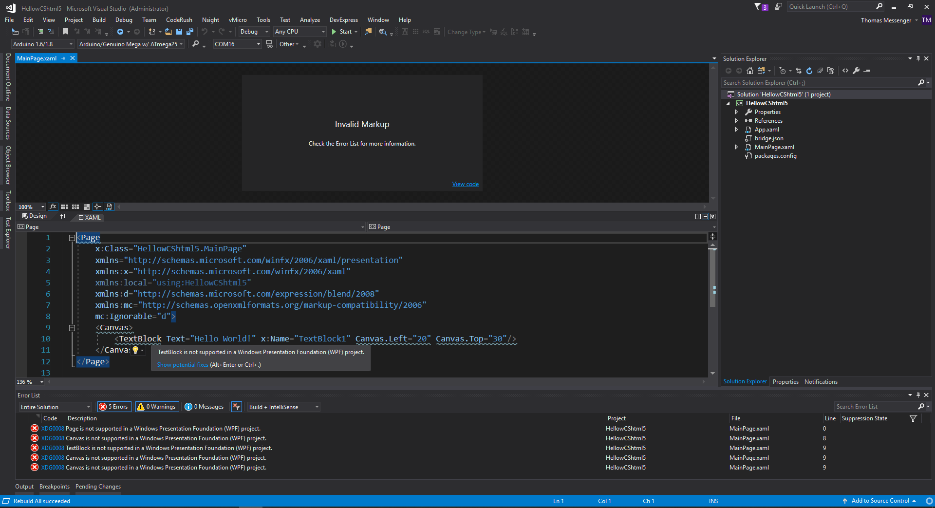Toggle the designer effects fx button
935x508 pixels.
pos(53,207)
